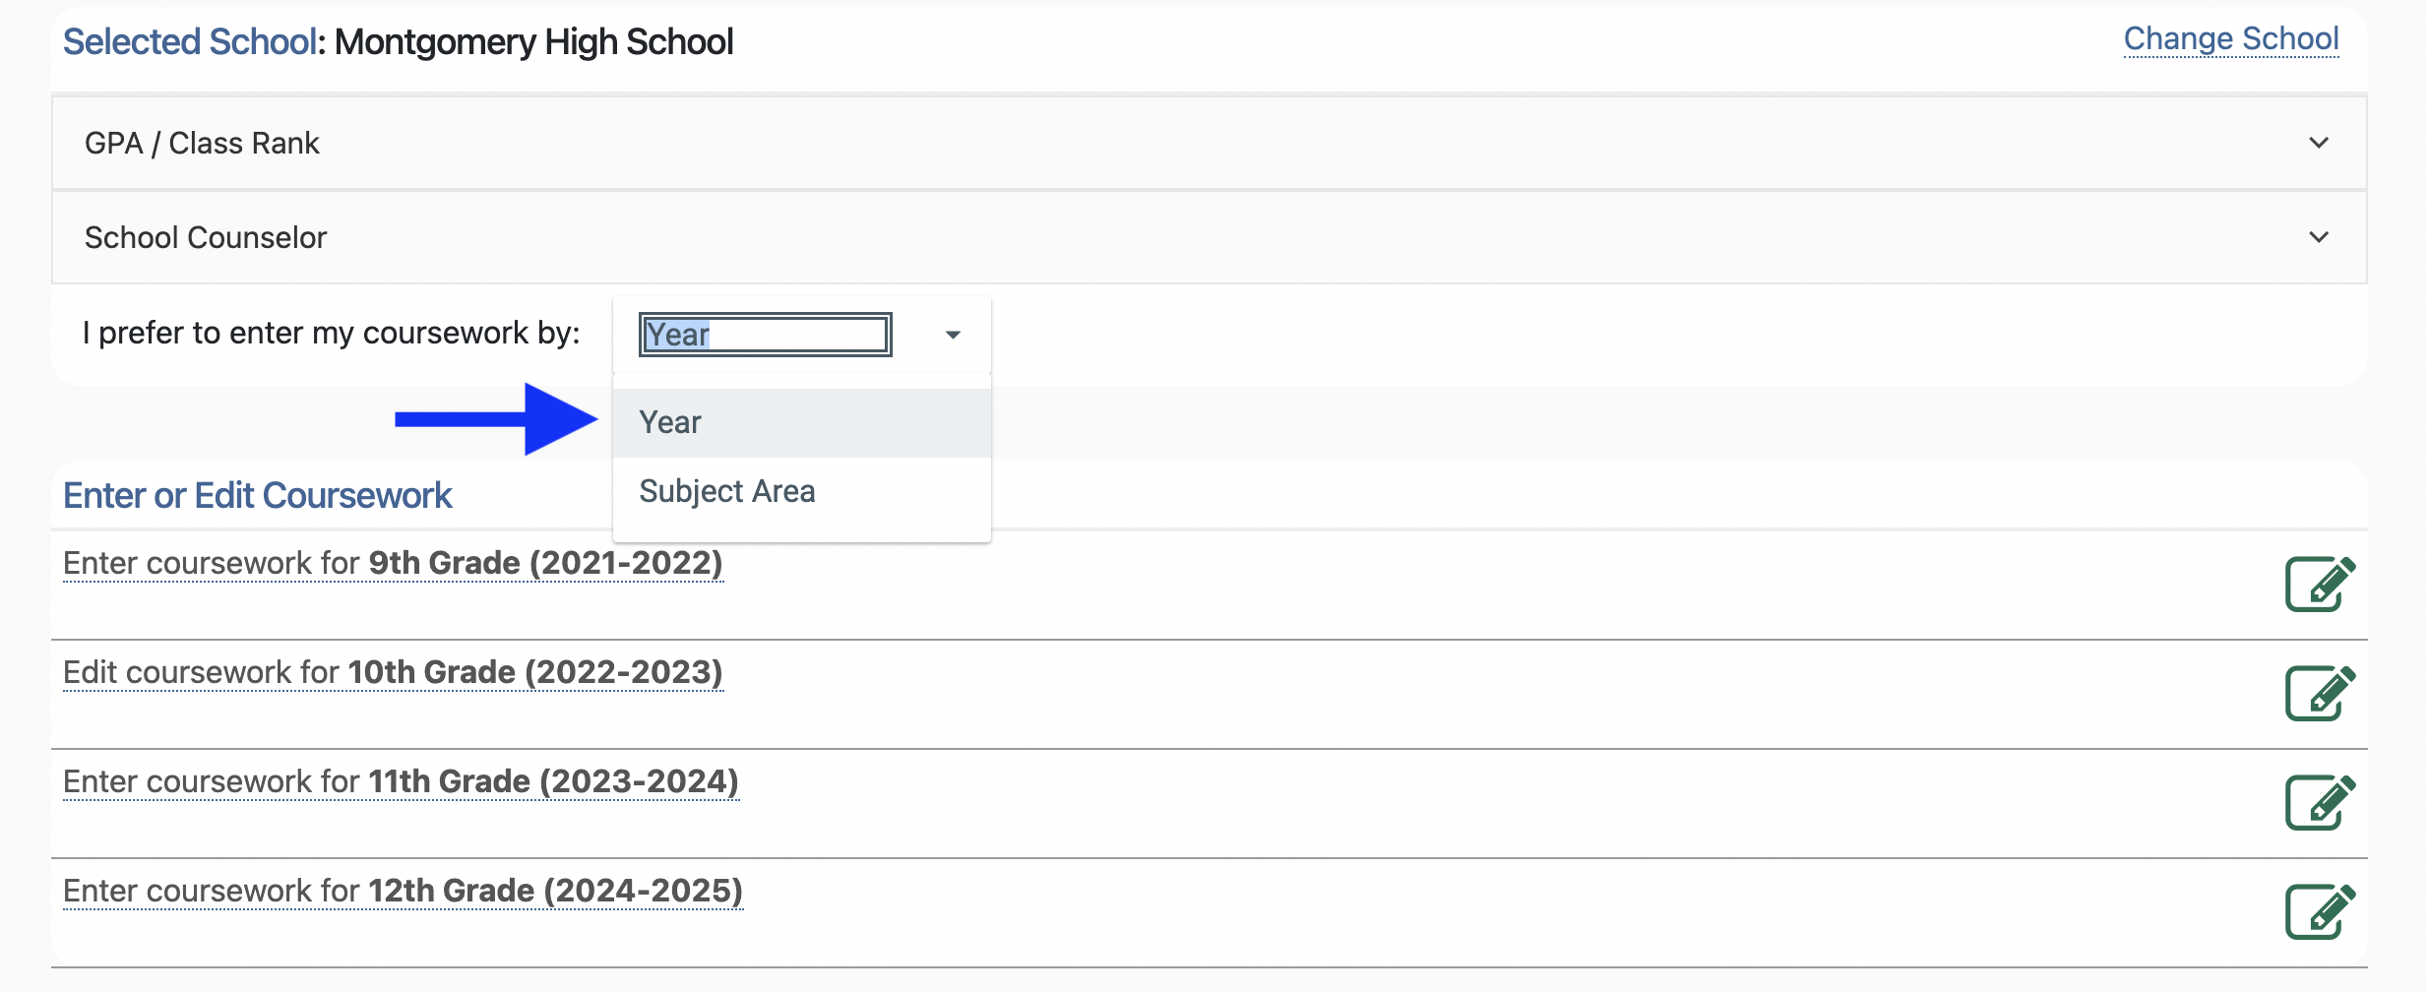Go to Enter coursework for 12th Grade link

pos(403,892)
